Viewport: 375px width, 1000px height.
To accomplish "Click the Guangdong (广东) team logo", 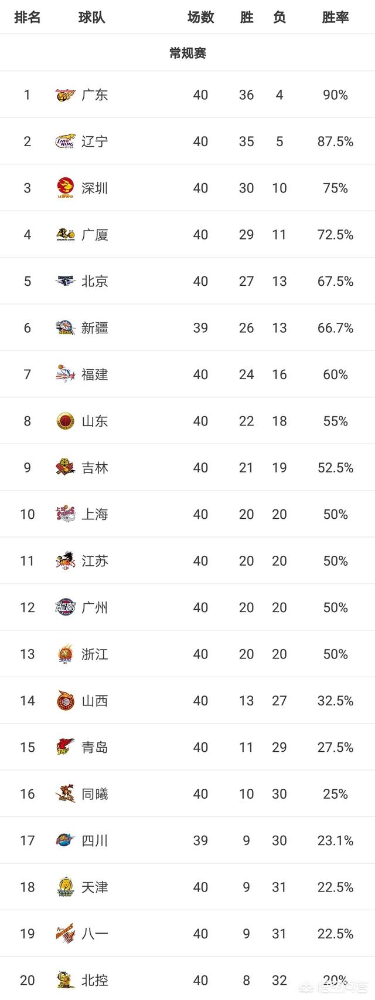I will pyautogui.click(x=66, y=94).
